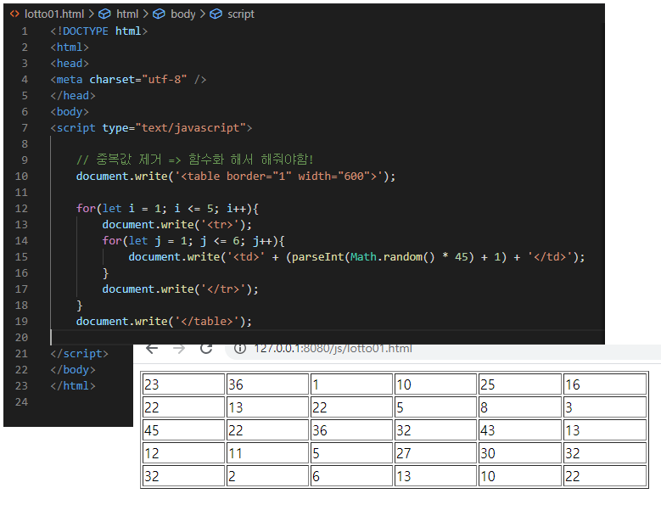Click the outer for loop with i
The width and height of the screenshot is (661, 516).
167,208
